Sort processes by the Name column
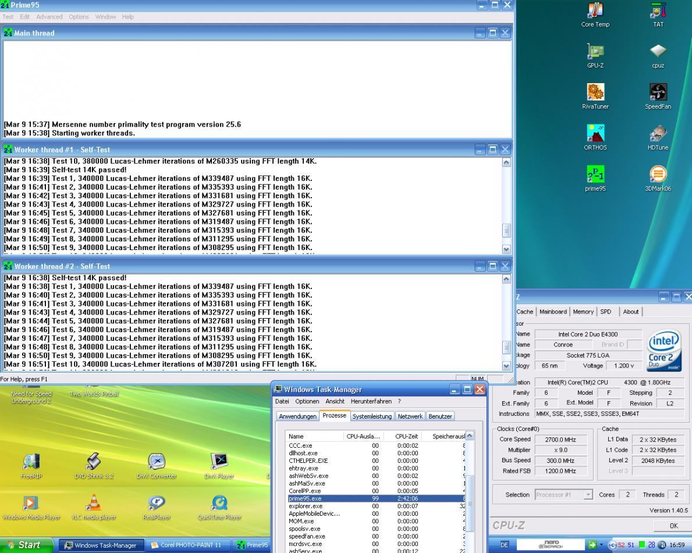This screenshot has height=553, width=692. (x=314, y=436)
